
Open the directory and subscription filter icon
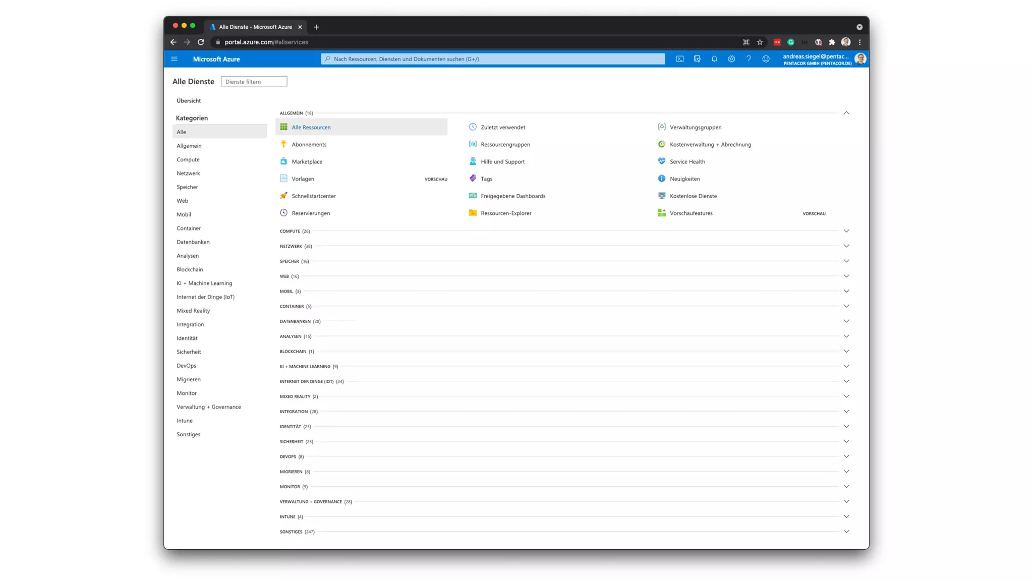tap(697, 59)
